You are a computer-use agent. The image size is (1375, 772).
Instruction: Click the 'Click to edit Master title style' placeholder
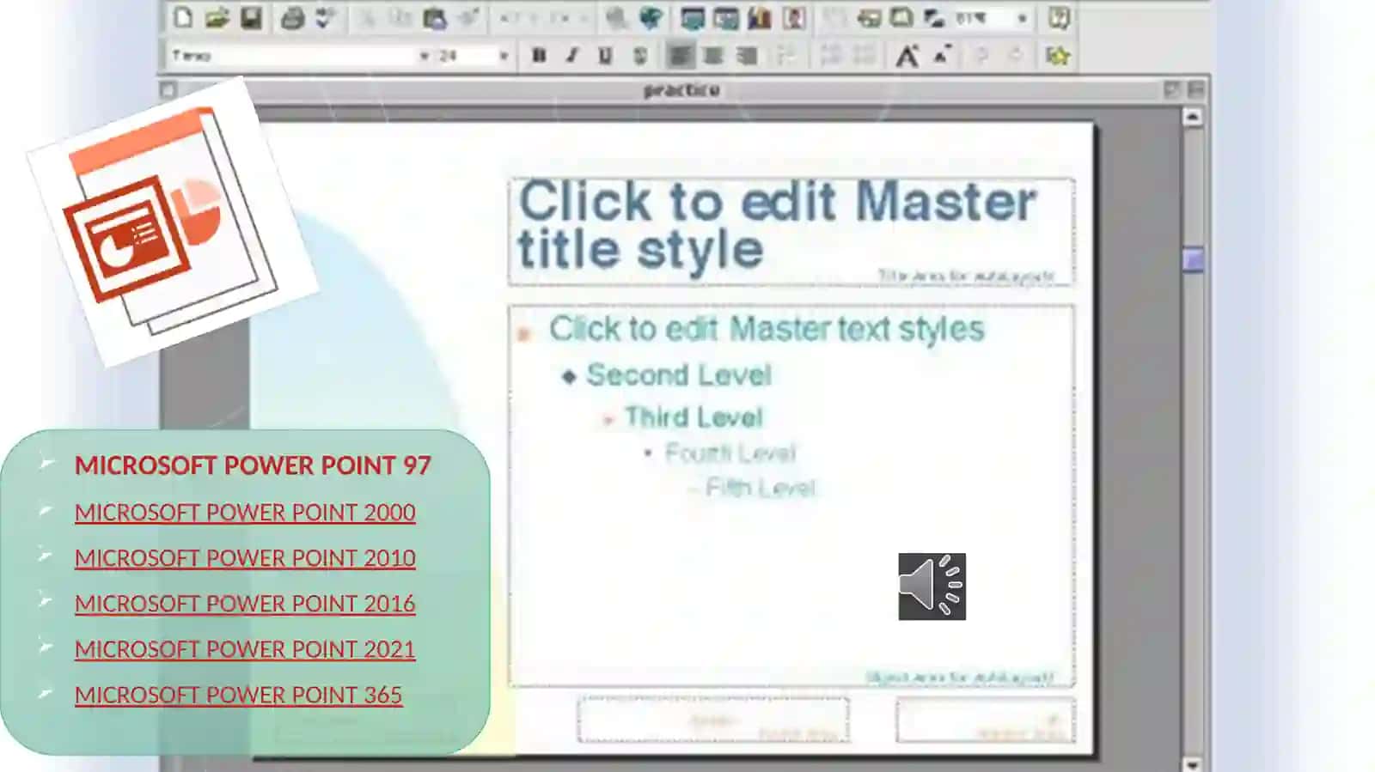point(791,231)
